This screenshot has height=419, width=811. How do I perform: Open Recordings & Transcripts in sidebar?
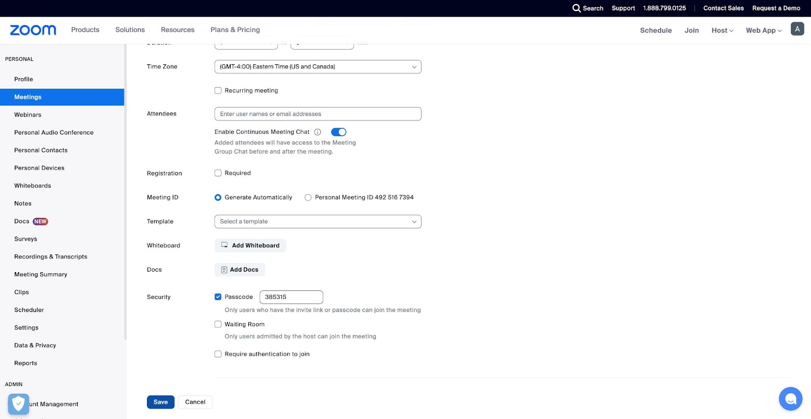tap(51, 257)
